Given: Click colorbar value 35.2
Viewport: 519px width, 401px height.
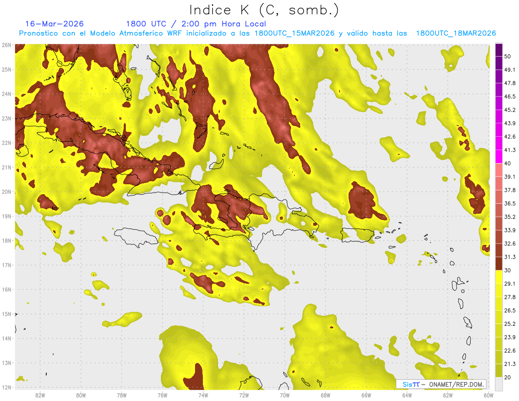Looking at the screenshot, I should point(510,217).
